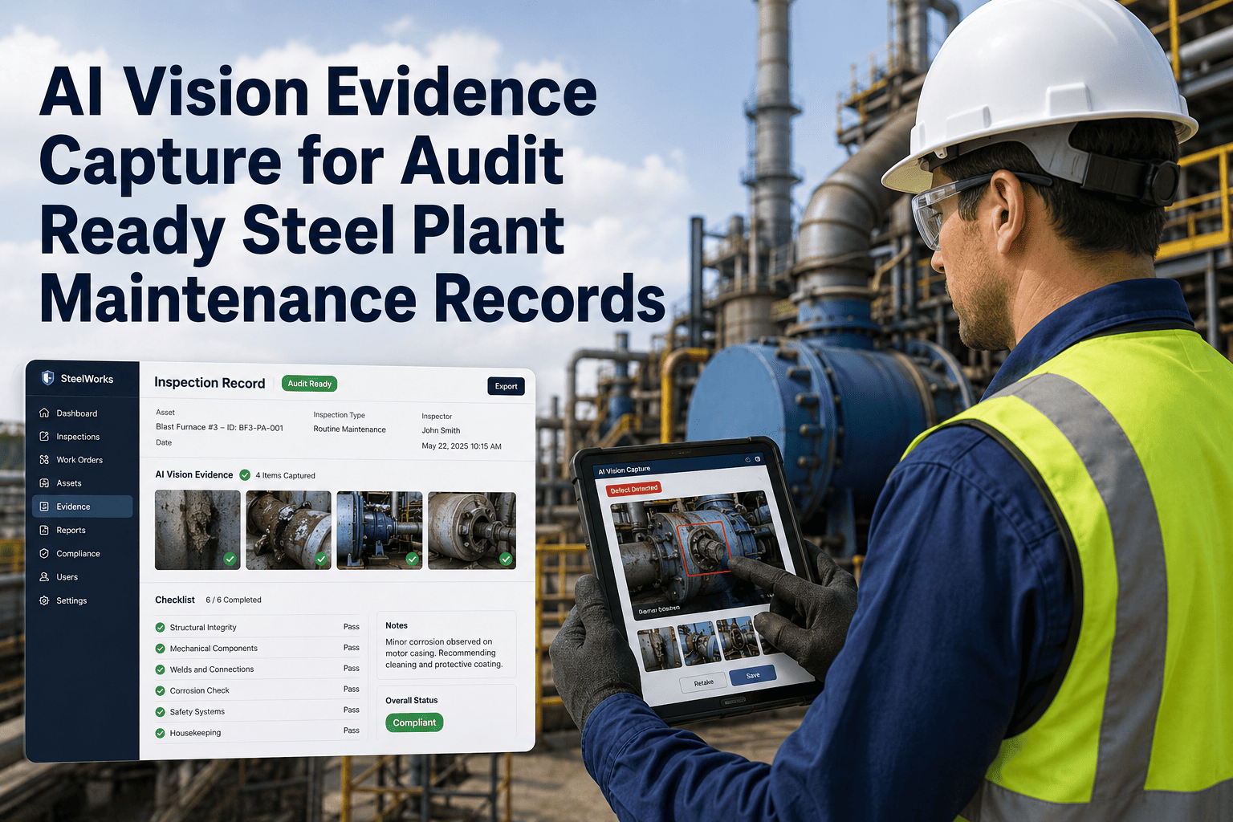Select the Evidence sidebar item

pyautogui.click(x=83, y=507)
